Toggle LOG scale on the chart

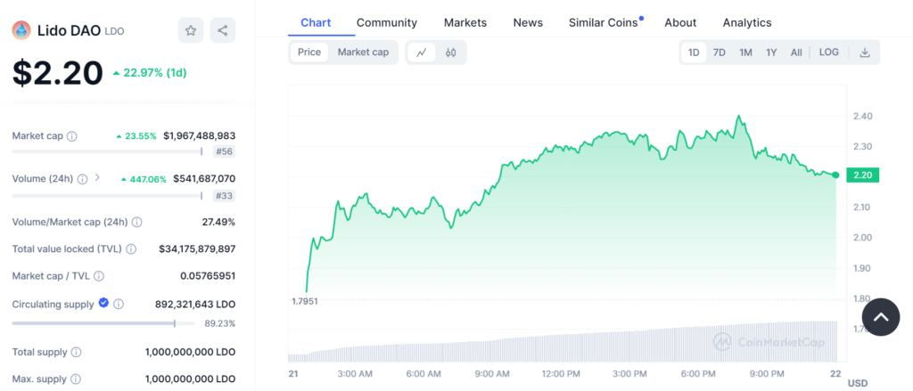(828, 53)
